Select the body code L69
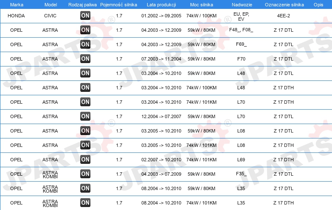The width and height of the screenshot is (332, 210). (241, 160)
